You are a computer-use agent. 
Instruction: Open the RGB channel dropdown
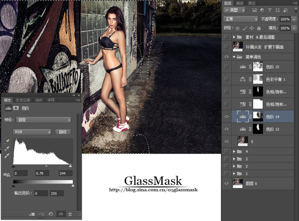32,132
